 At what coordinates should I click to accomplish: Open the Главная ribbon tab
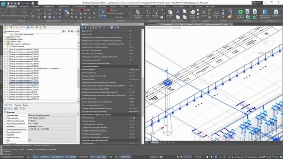click(x=11, y=7)
